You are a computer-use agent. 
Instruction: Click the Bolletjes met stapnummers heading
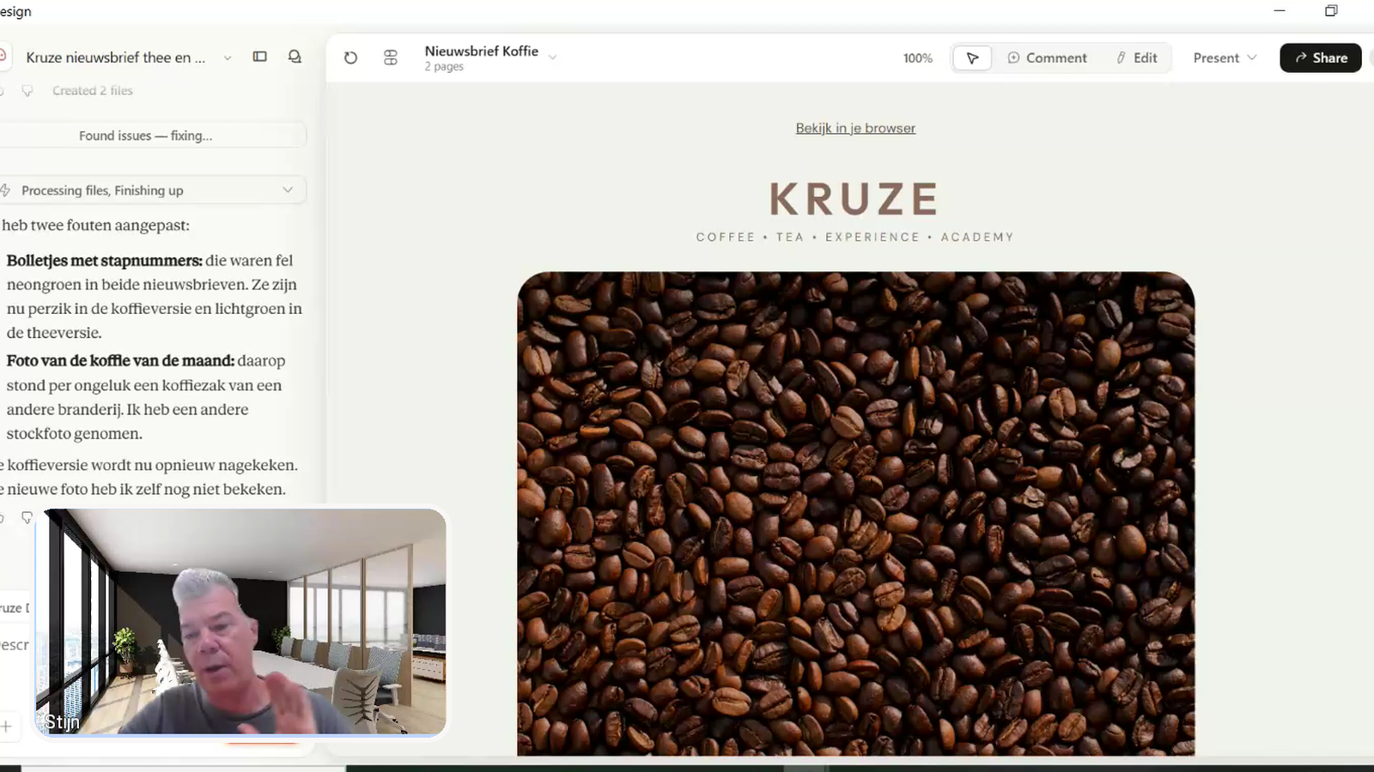[x=105, y=260]
